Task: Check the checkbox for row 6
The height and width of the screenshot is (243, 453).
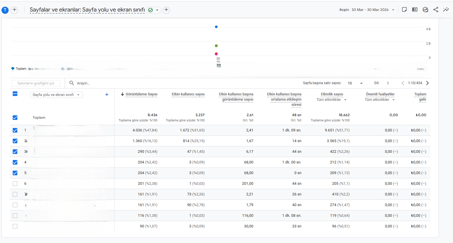Action: click(x=15, y=184)
